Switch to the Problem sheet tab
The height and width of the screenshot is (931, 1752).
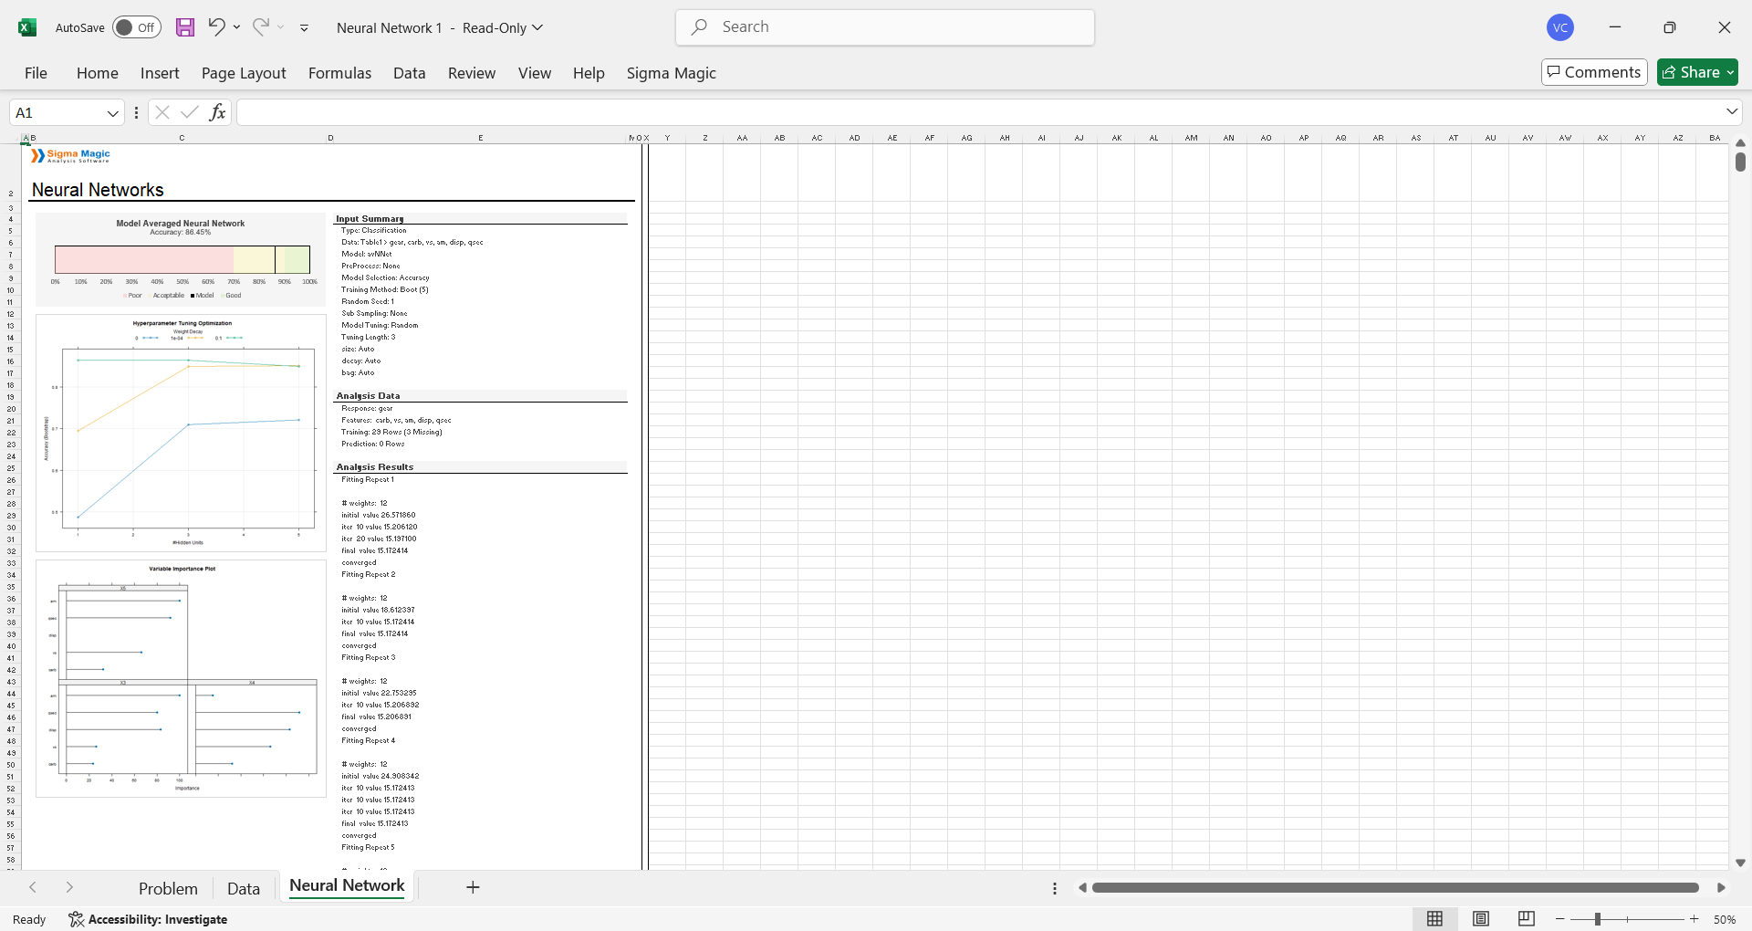tap(168, 888)
